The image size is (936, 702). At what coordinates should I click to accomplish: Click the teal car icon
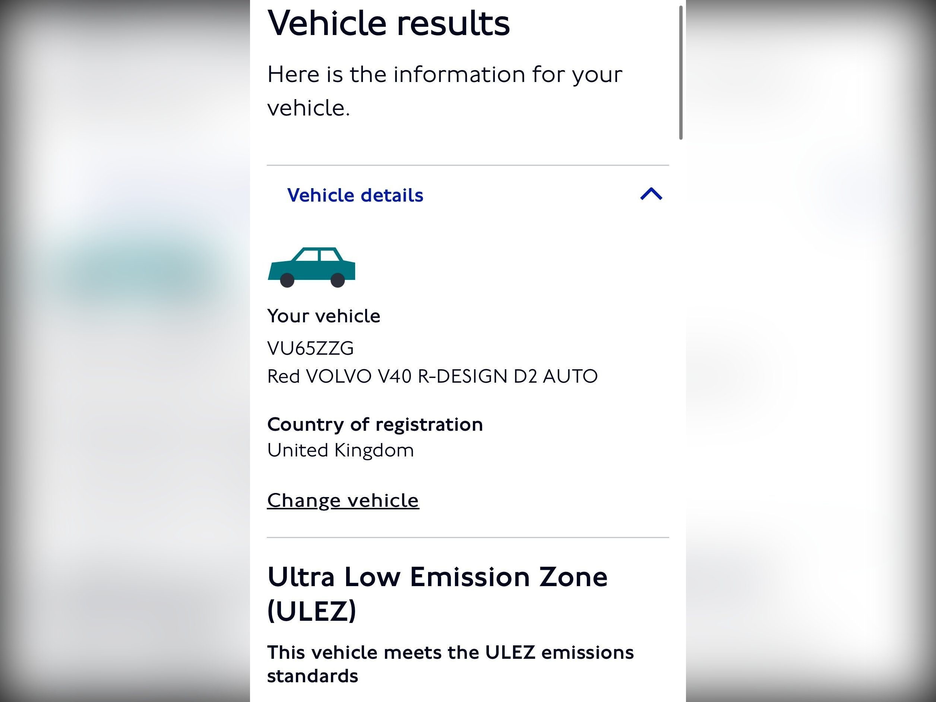pyautogui.click(x=312, y=267)
